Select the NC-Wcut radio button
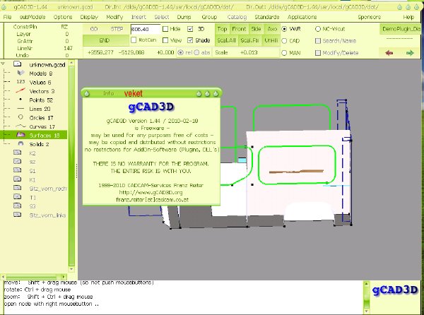This screenshot has width=424, height=315. pyautogui.click(x=318, y=29)
